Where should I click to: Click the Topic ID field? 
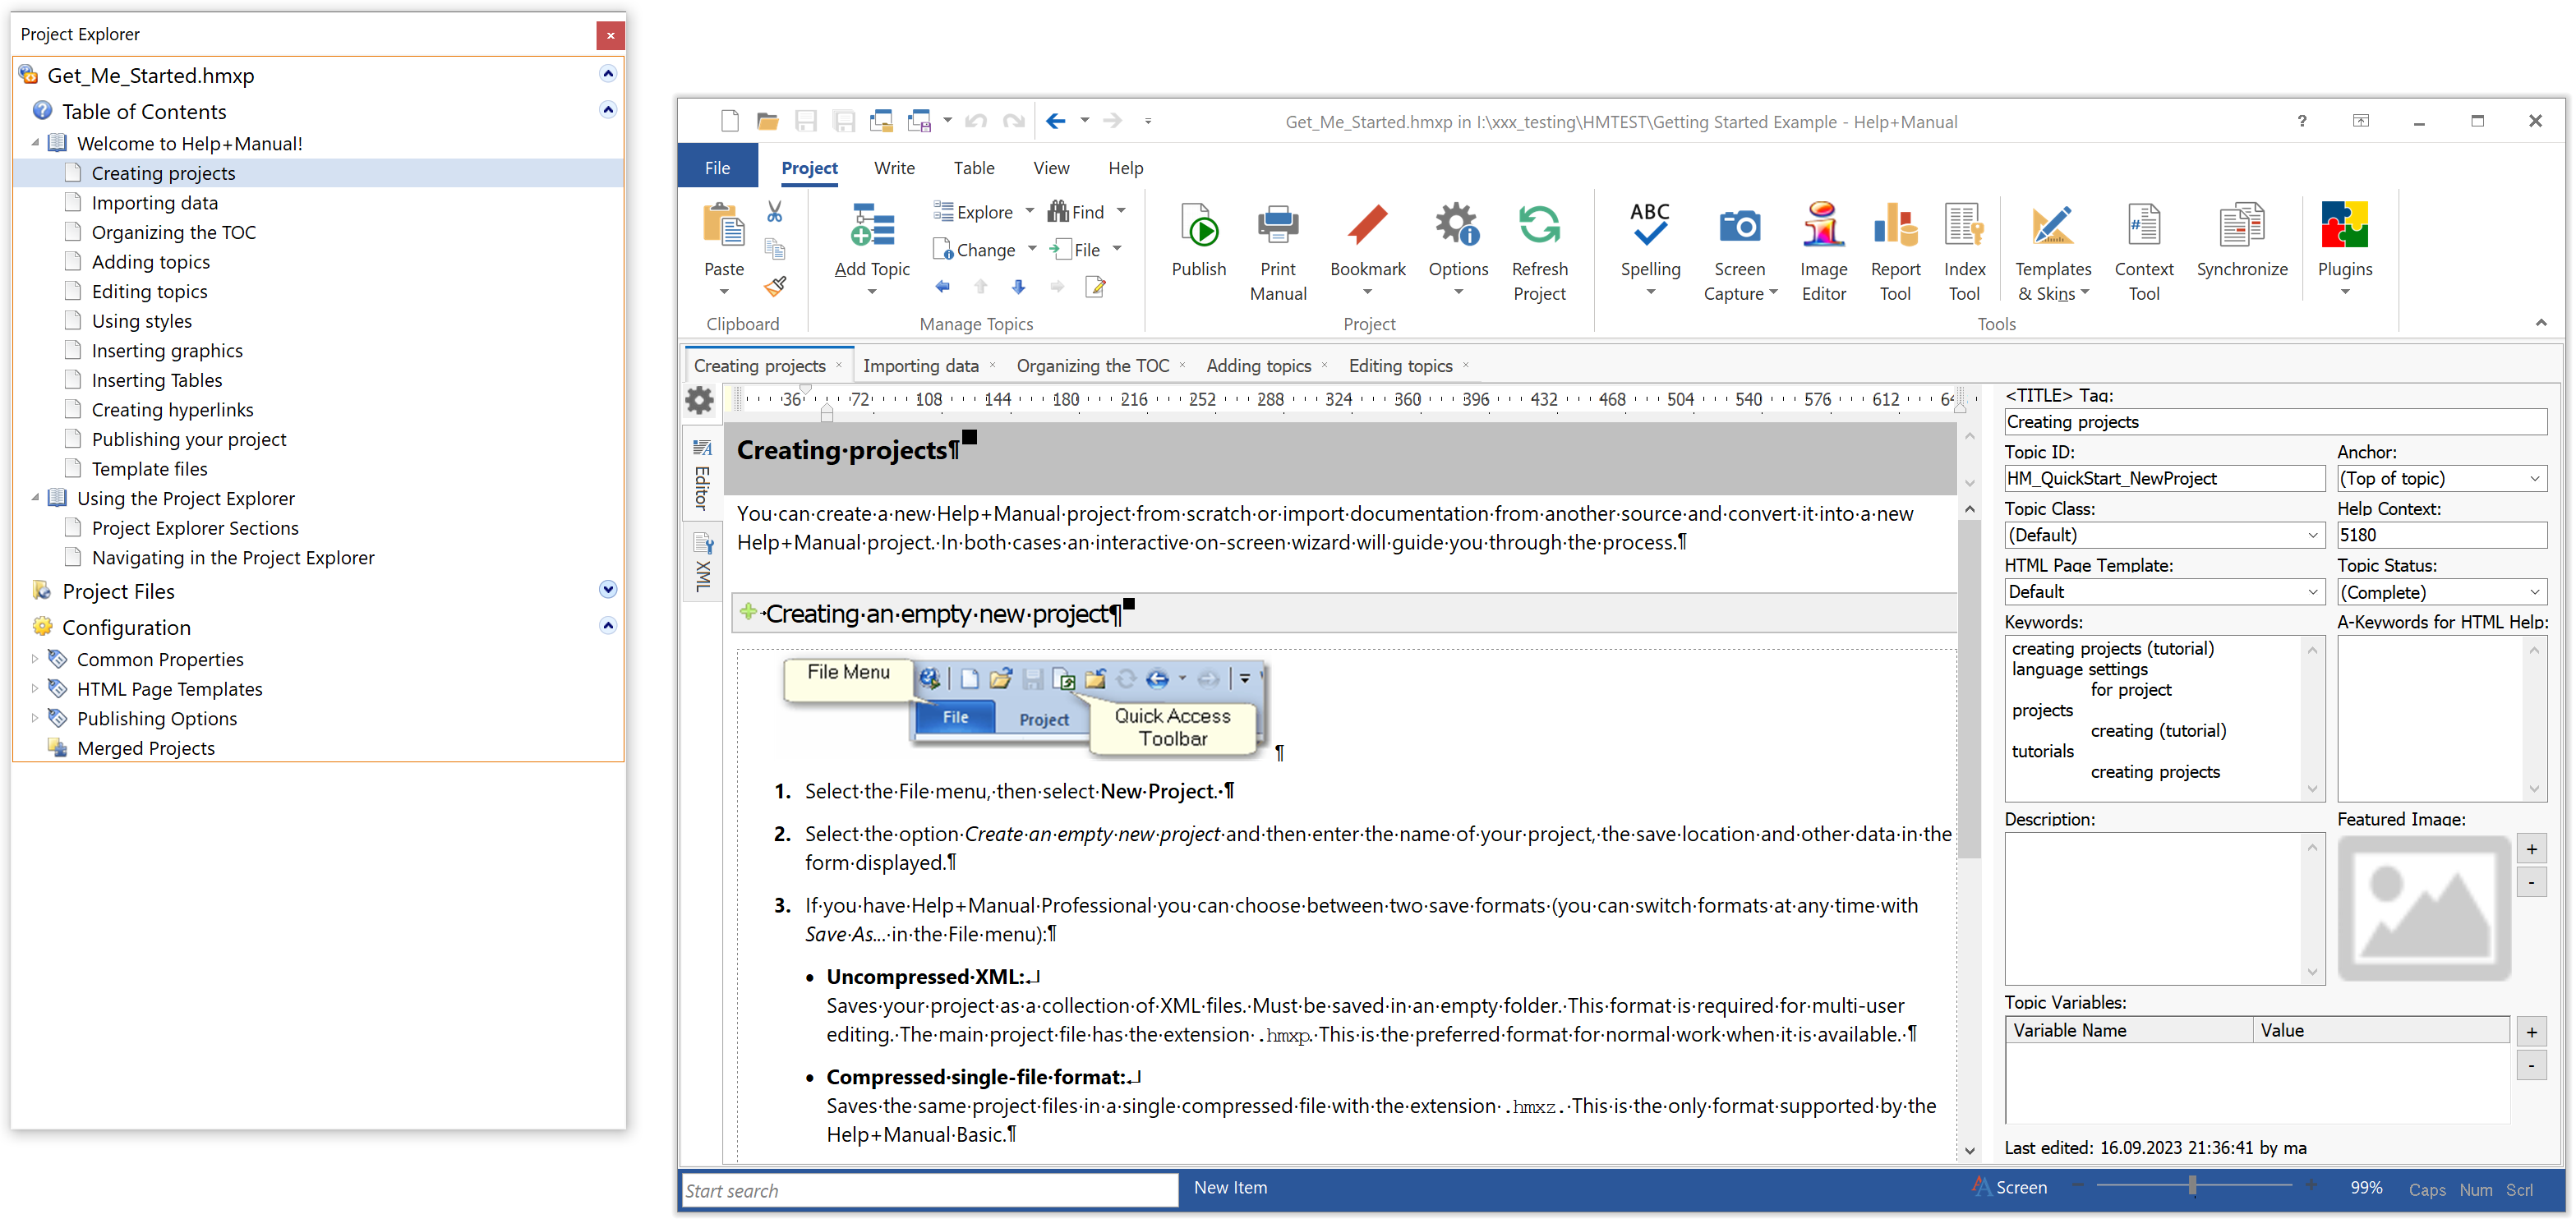(x=2164, y=479)
